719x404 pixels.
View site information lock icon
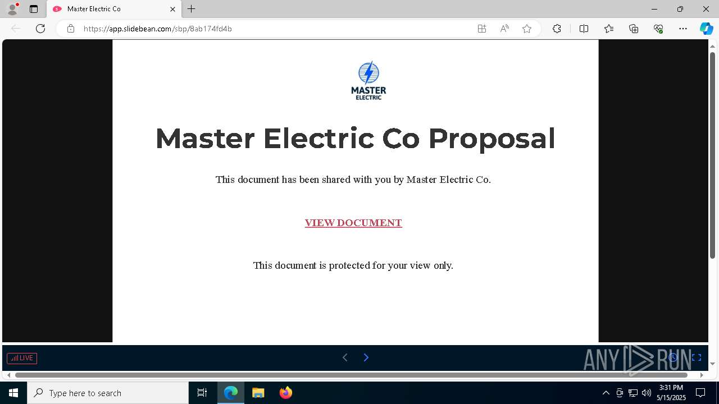point(71,29)
